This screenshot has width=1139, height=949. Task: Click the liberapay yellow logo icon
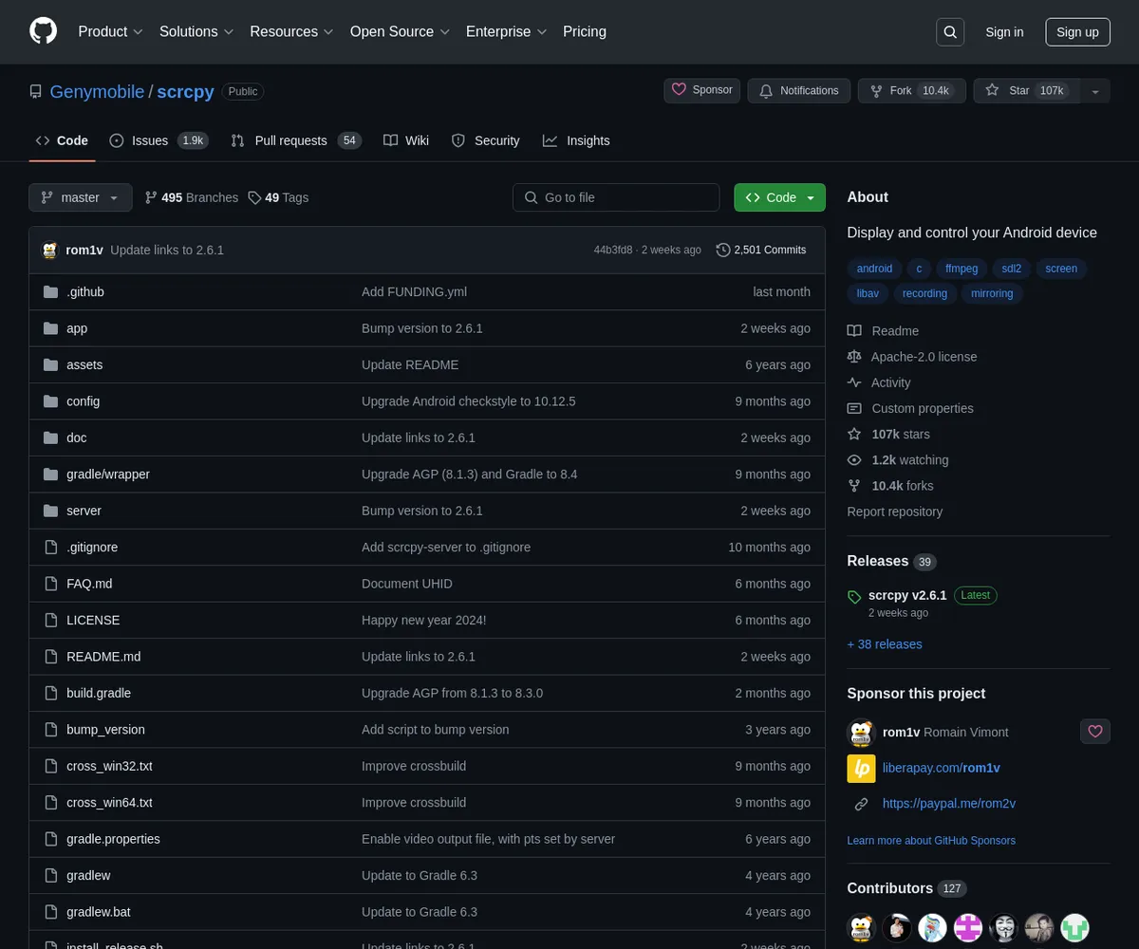coord(861,769)
